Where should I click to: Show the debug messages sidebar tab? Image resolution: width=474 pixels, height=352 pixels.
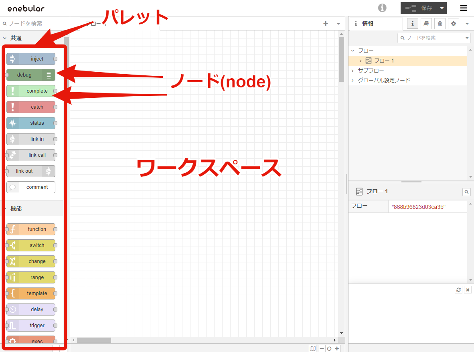tap(440, 24)
